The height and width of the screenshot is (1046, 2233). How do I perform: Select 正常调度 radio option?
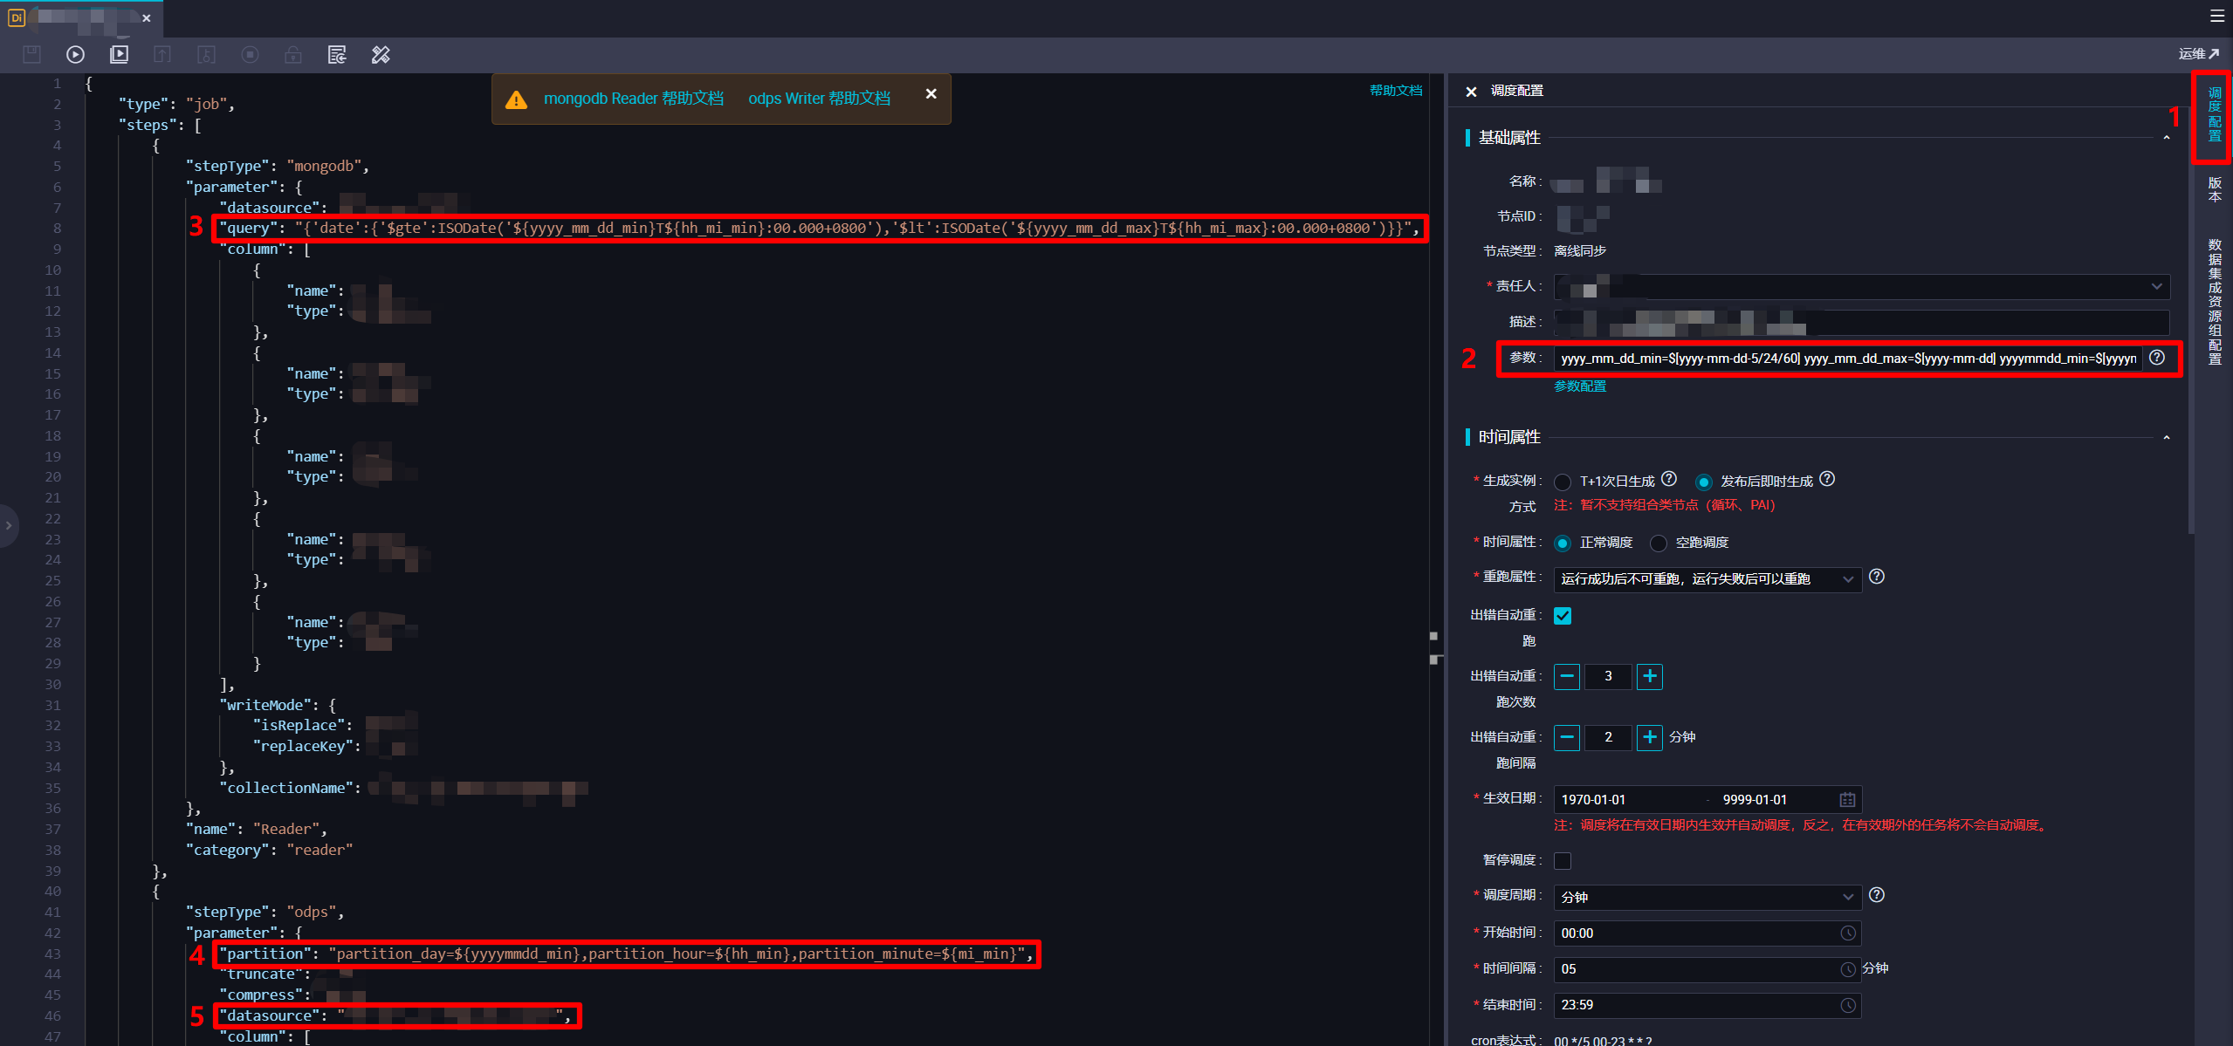1563,543
